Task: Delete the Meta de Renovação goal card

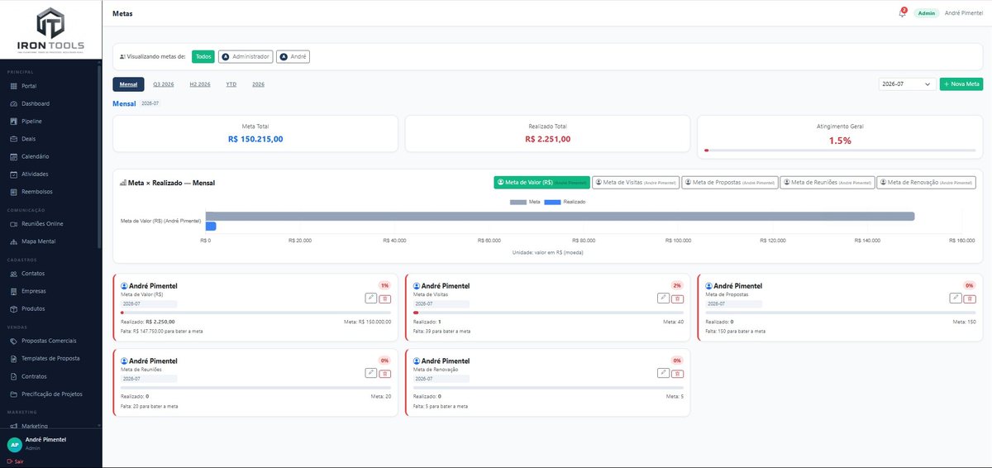Action: 678,373
